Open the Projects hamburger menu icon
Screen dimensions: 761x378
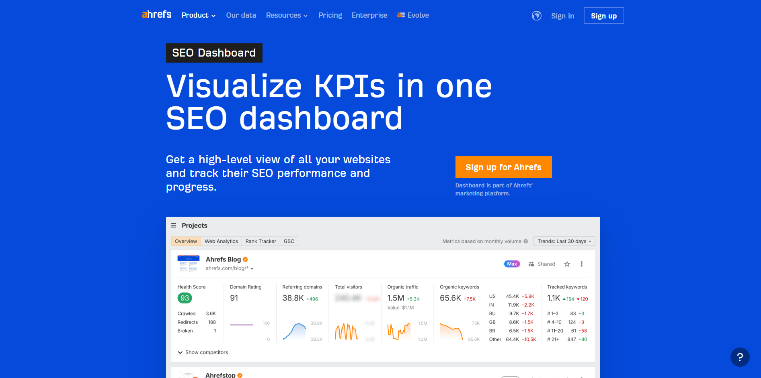[174, 226]
